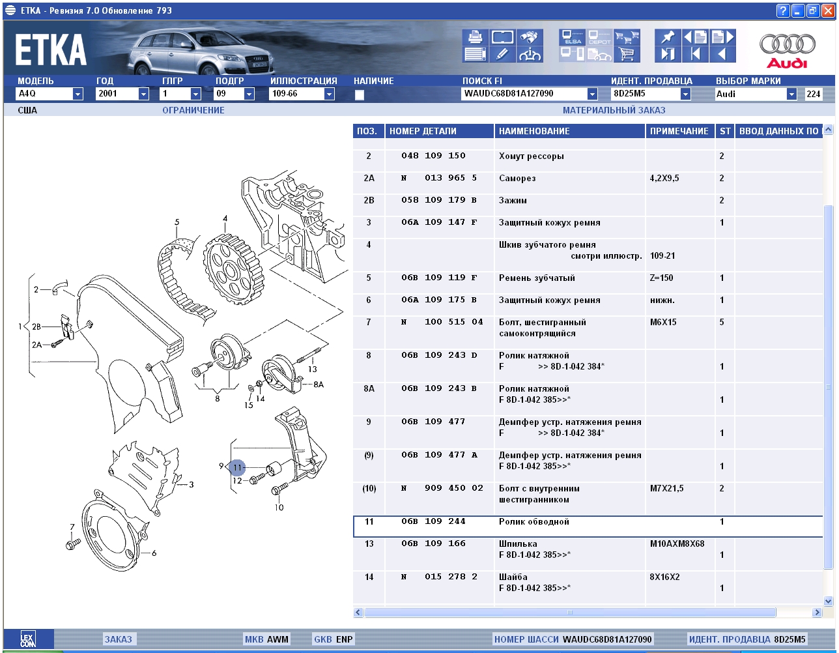This screenshot has width=839, height=653.
Task: Select the 'Ролик обводной' row
Action: click(588, 527)
